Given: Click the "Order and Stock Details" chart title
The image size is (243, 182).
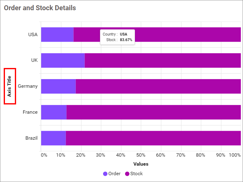Looking at the screenshot, I should [40, 8].
